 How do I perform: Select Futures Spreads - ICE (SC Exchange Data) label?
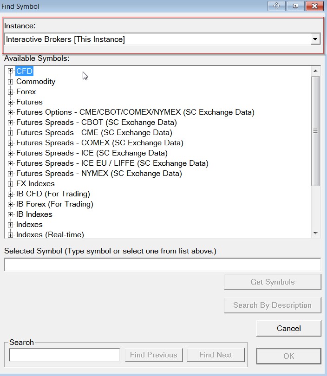92,153
